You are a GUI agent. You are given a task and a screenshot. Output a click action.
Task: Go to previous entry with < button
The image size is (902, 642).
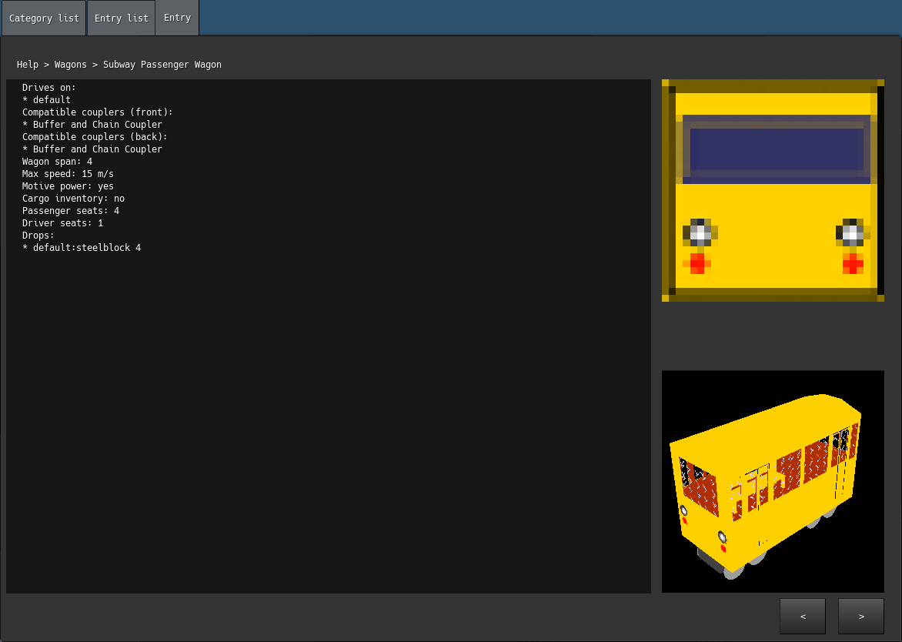click(x=802, y=617)
